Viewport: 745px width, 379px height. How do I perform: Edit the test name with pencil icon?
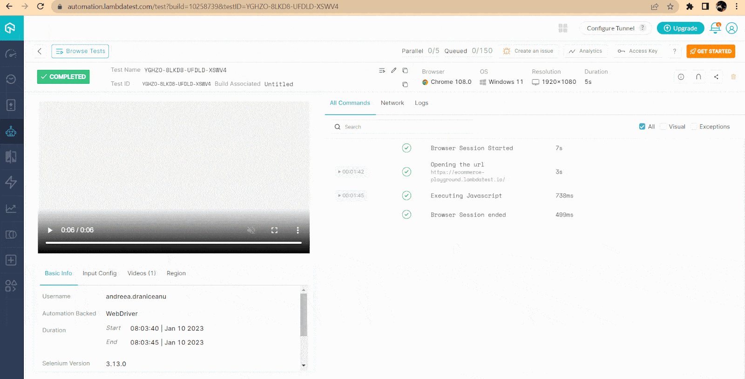[x=394, y=70]
